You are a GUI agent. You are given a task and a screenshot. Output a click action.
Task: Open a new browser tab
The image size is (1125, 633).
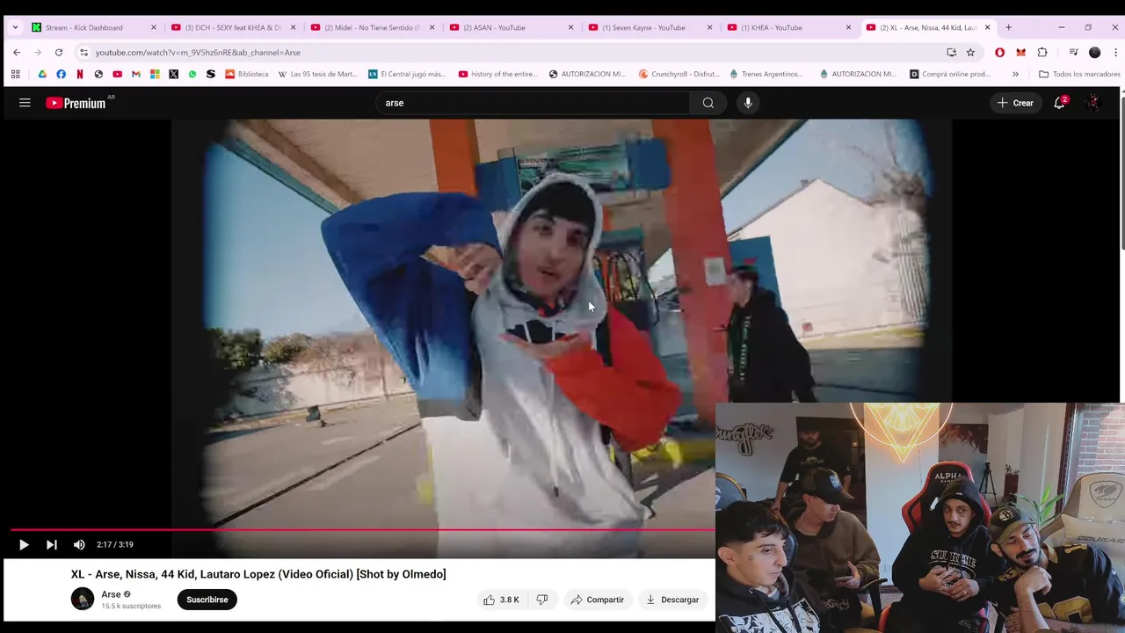[1008, 27]
